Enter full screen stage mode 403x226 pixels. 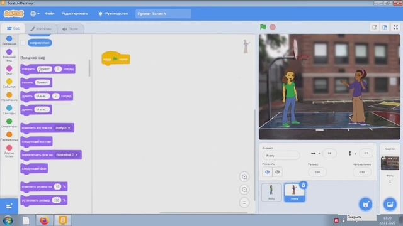point(395,27)
